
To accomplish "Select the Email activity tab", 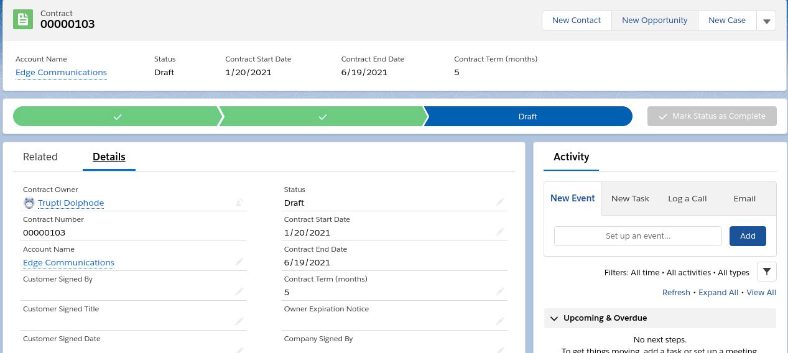I will point(744,198).
